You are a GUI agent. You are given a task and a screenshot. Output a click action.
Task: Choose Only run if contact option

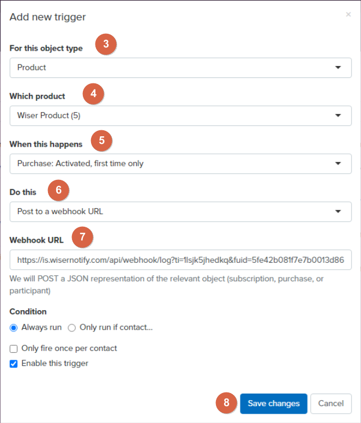tap(72, 328)
